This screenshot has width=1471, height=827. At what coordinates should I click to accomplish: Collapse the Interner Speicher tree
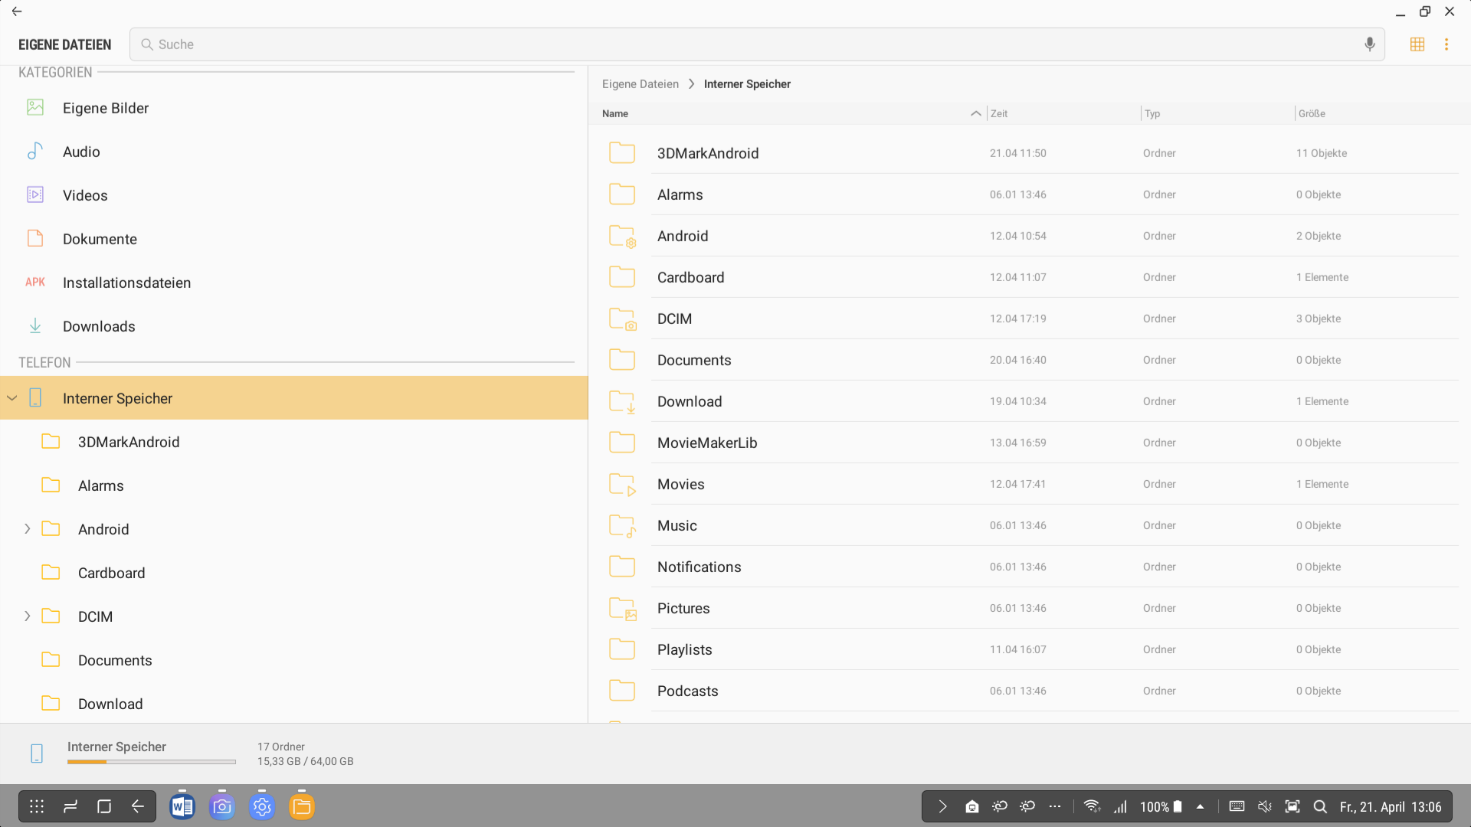[x=12, y=398]
